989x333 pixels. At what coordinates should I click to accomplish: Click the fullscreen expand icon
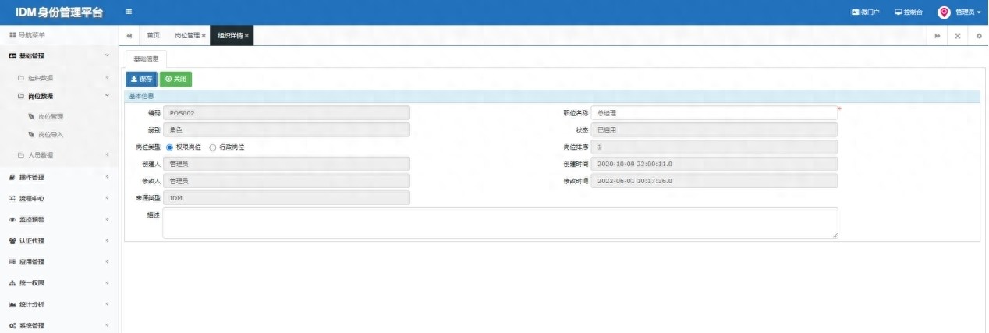pos(957,36)
